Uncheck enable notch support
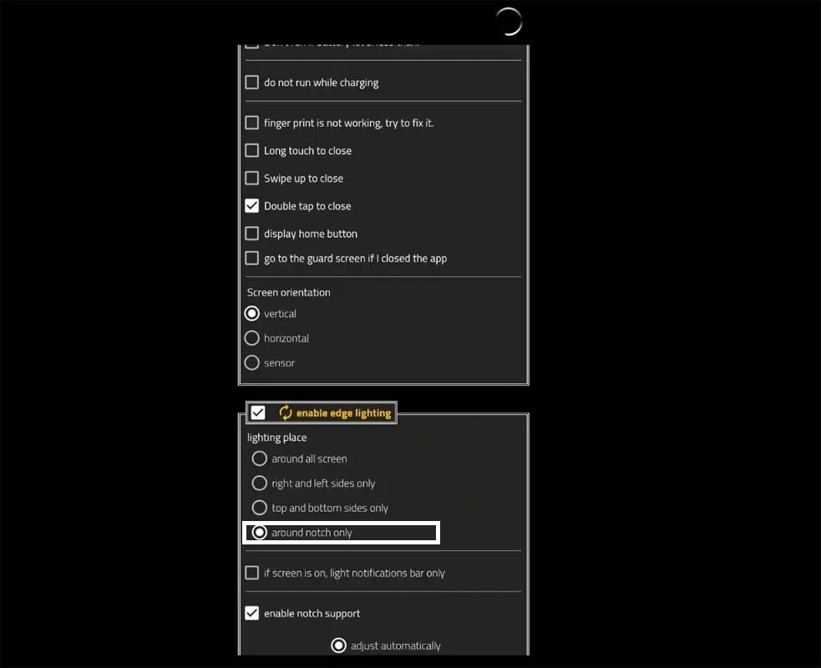Image resolution: width=821 pixels, height=668 pixels. 252,613
